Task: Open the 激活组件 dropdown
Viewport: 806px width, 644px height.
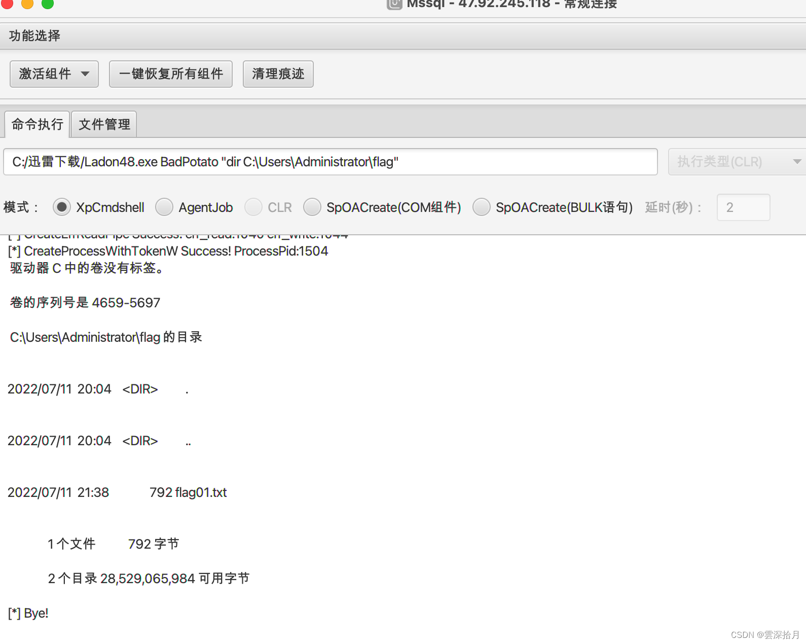Action: click(x=54, y=74)
